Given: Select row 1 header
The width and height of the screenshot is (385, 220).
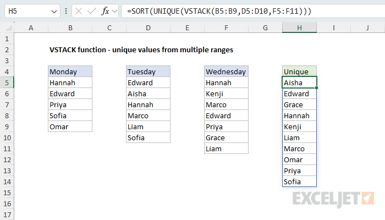Looking at the screenshot, I should pos(7,39).
